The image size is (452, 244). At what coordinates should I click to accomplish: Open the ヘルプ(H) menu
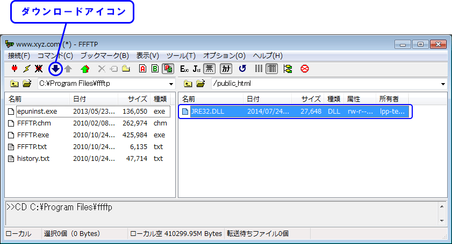(x=268, y=56)
